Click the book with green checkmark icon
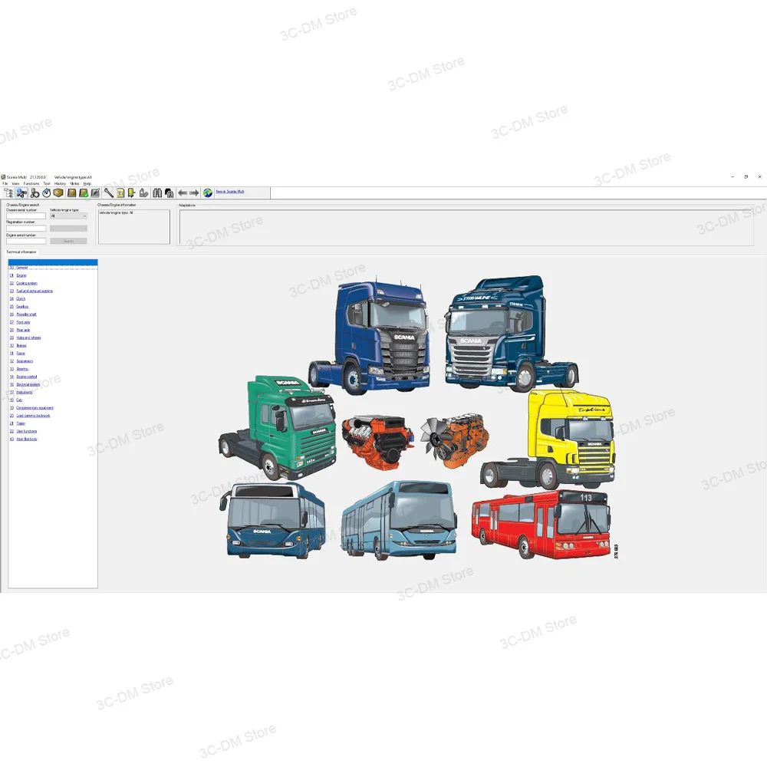This screenshot has width=767, height=767. coord(84,193)
